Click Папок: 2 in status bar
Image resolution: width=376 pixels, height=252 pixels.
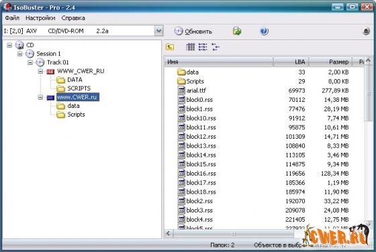click(x=222, y=245)
